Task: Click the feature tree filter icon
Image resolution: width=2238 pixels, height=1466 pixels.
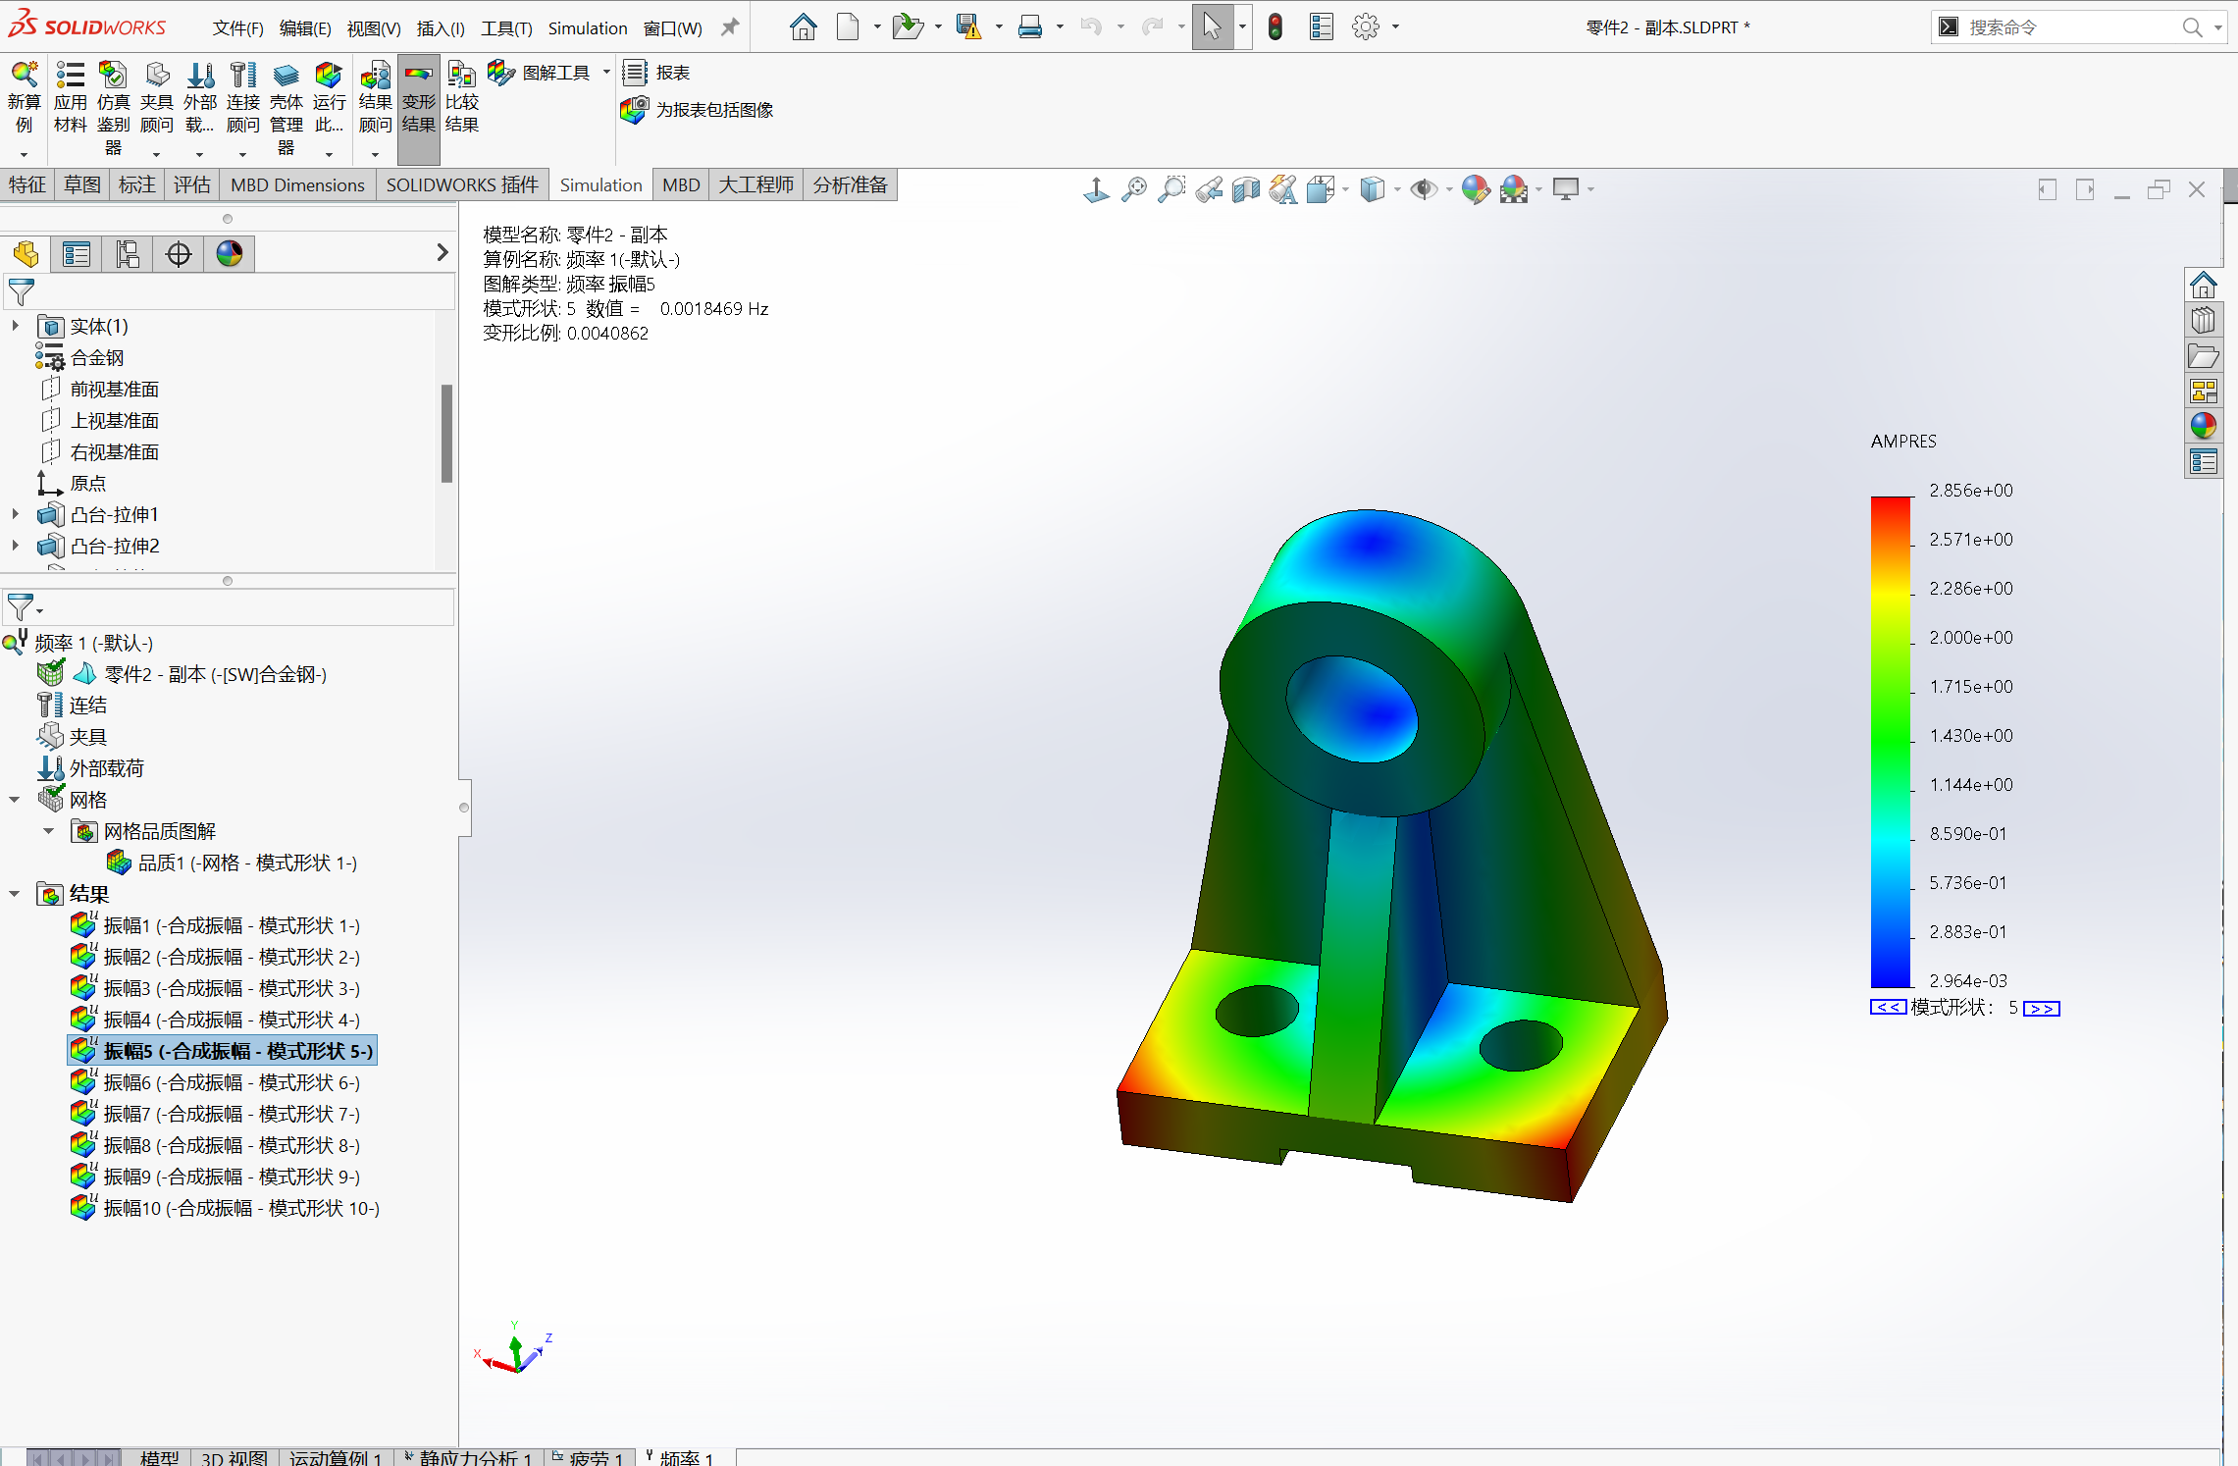Action: point(21,291)
